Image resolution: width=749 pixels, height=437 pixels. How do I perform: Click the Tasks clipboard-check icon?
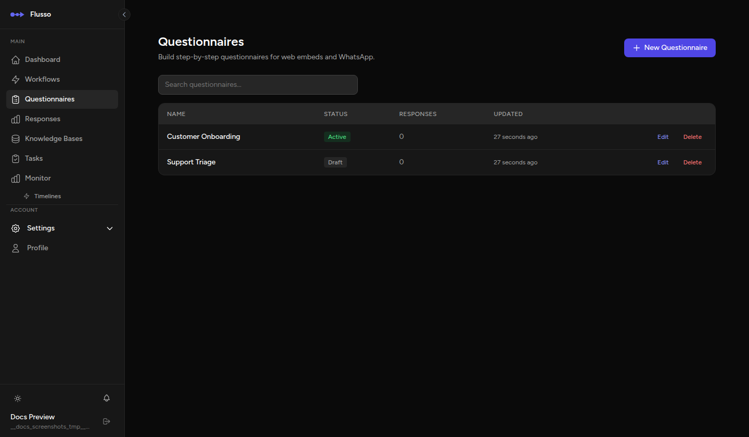tap(16, 159)
